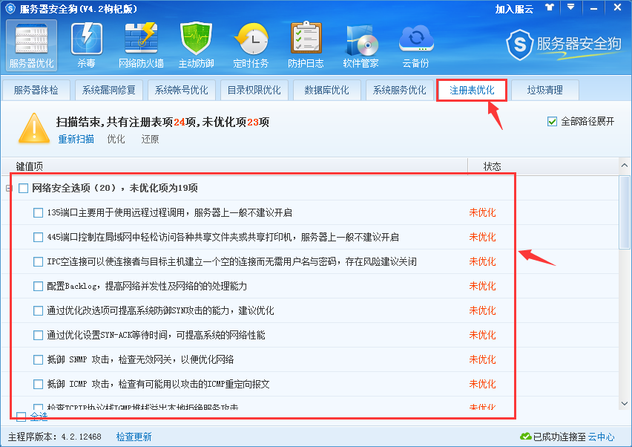Switch to the 目录权限优化 tab

coord(254,90)
